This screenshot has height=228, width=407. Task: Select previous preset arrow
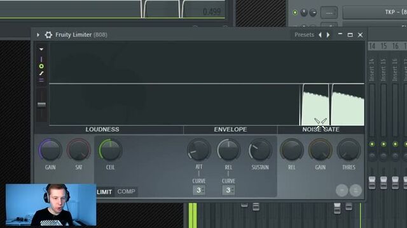click(320, 35)
